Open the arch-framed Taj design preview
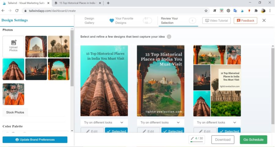This screenshot has width=275, height=147. coord(161,81)
